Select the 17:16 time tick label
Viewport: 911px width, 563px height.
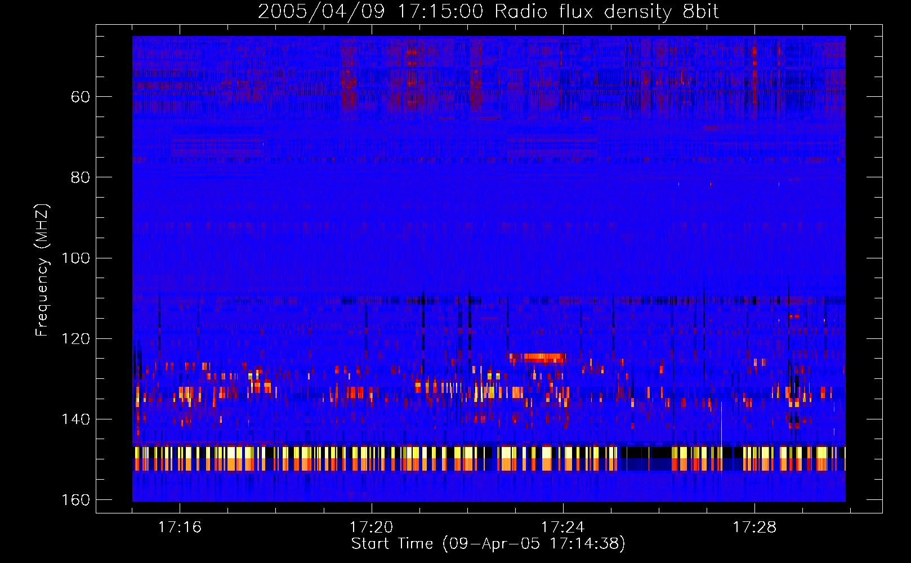[180, 527]
